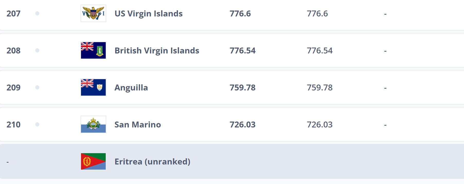Click the rank-change dot beside rank 207
This screenshot has width=464, height=184.
(37, 13)
